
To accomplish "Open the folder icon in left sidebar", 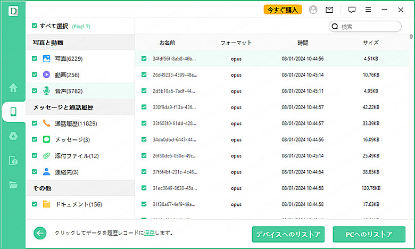I will click(13, 185).
